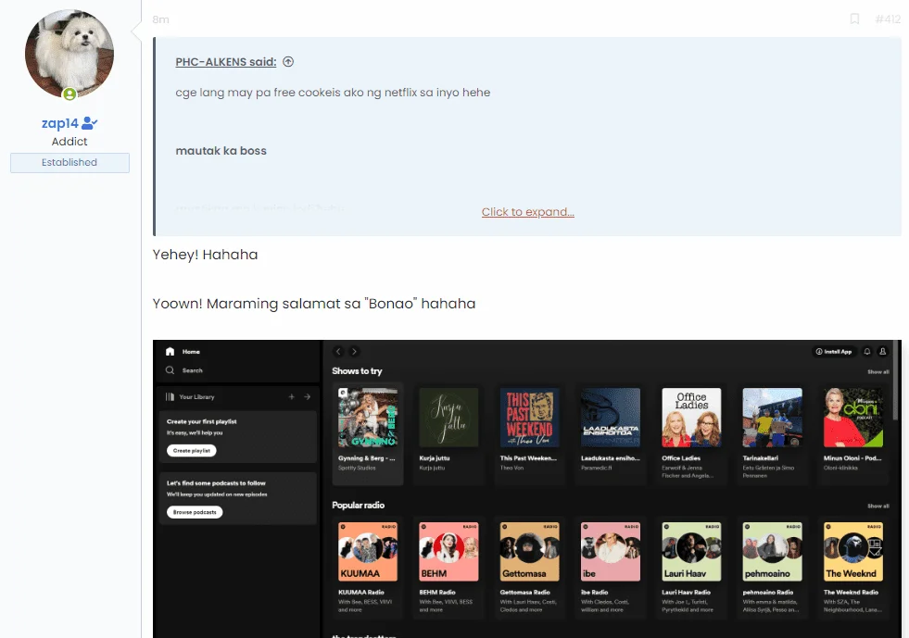Click the 'ibe Radio' title text
Screen dimensions: 909x638
coord(595,593)
